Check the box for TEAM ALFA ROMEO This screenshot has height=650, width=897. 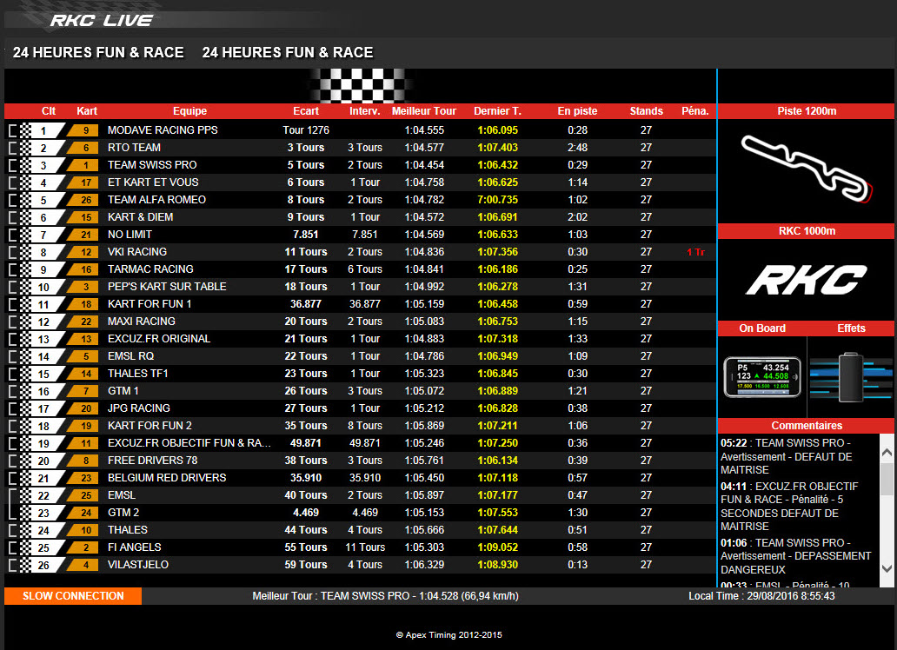tap(13, 200)
